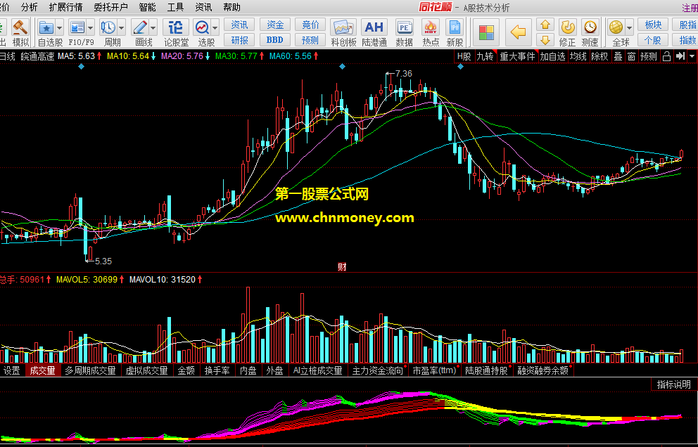The height and width of the screenshot is (447, 698).
Task: Click the 板块 sector button
Action: pyautogui.click(x=653, y=25)
